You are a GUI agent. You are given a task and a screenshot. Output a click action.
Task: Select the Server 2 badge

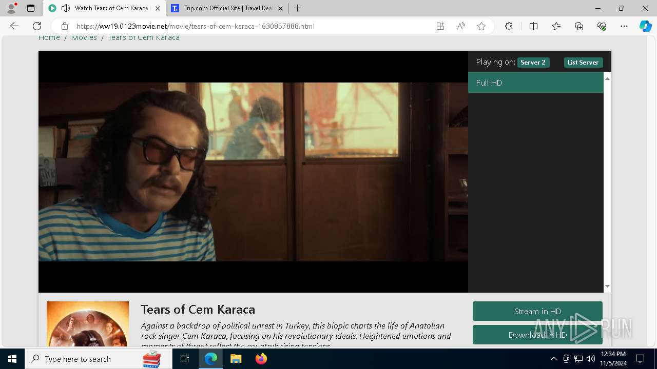pos(533,63)
